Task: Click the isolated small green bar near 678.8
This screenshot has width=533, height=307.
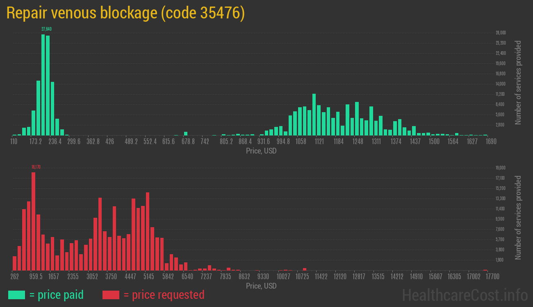Action: (x=186, y=133)
